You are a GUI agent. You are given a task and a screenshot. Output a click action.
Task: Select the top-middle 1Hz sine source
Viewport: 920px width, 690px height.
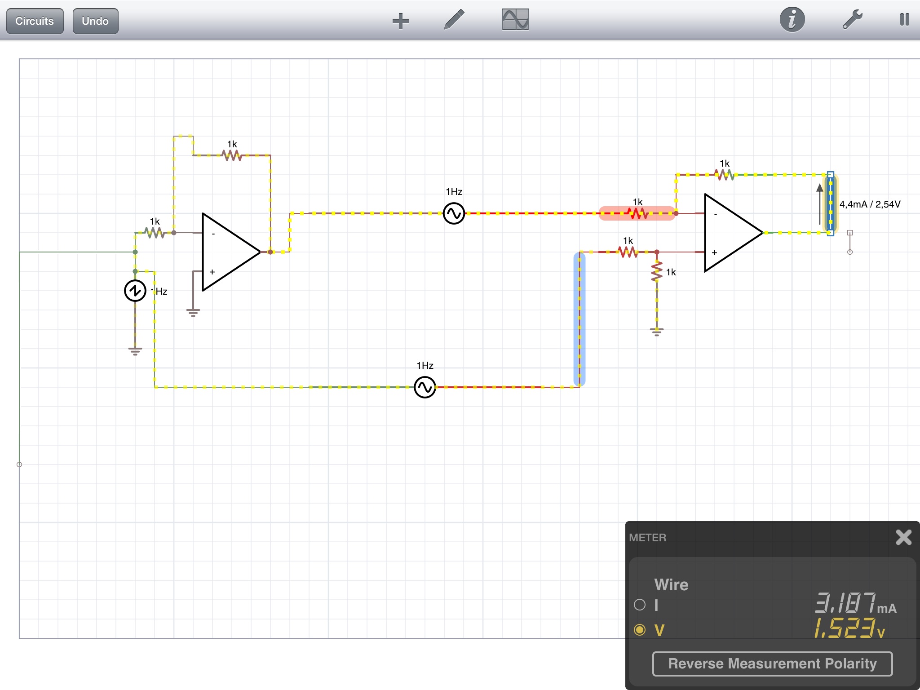(x=454, y=213)
